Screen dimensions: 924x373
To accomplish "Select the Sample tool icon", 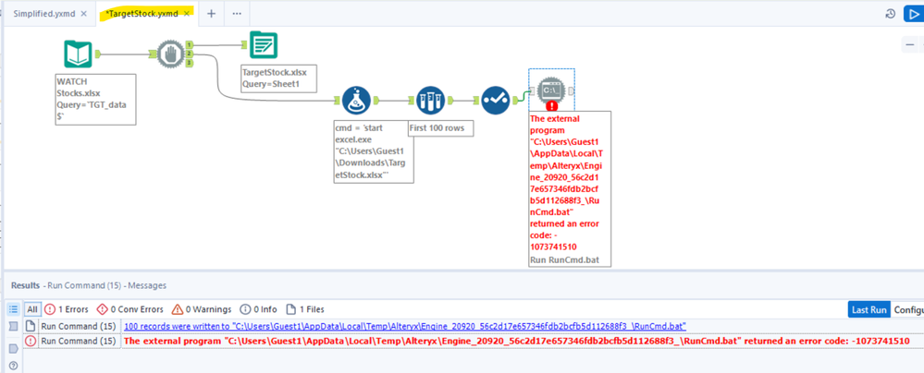I will point(431,100).
